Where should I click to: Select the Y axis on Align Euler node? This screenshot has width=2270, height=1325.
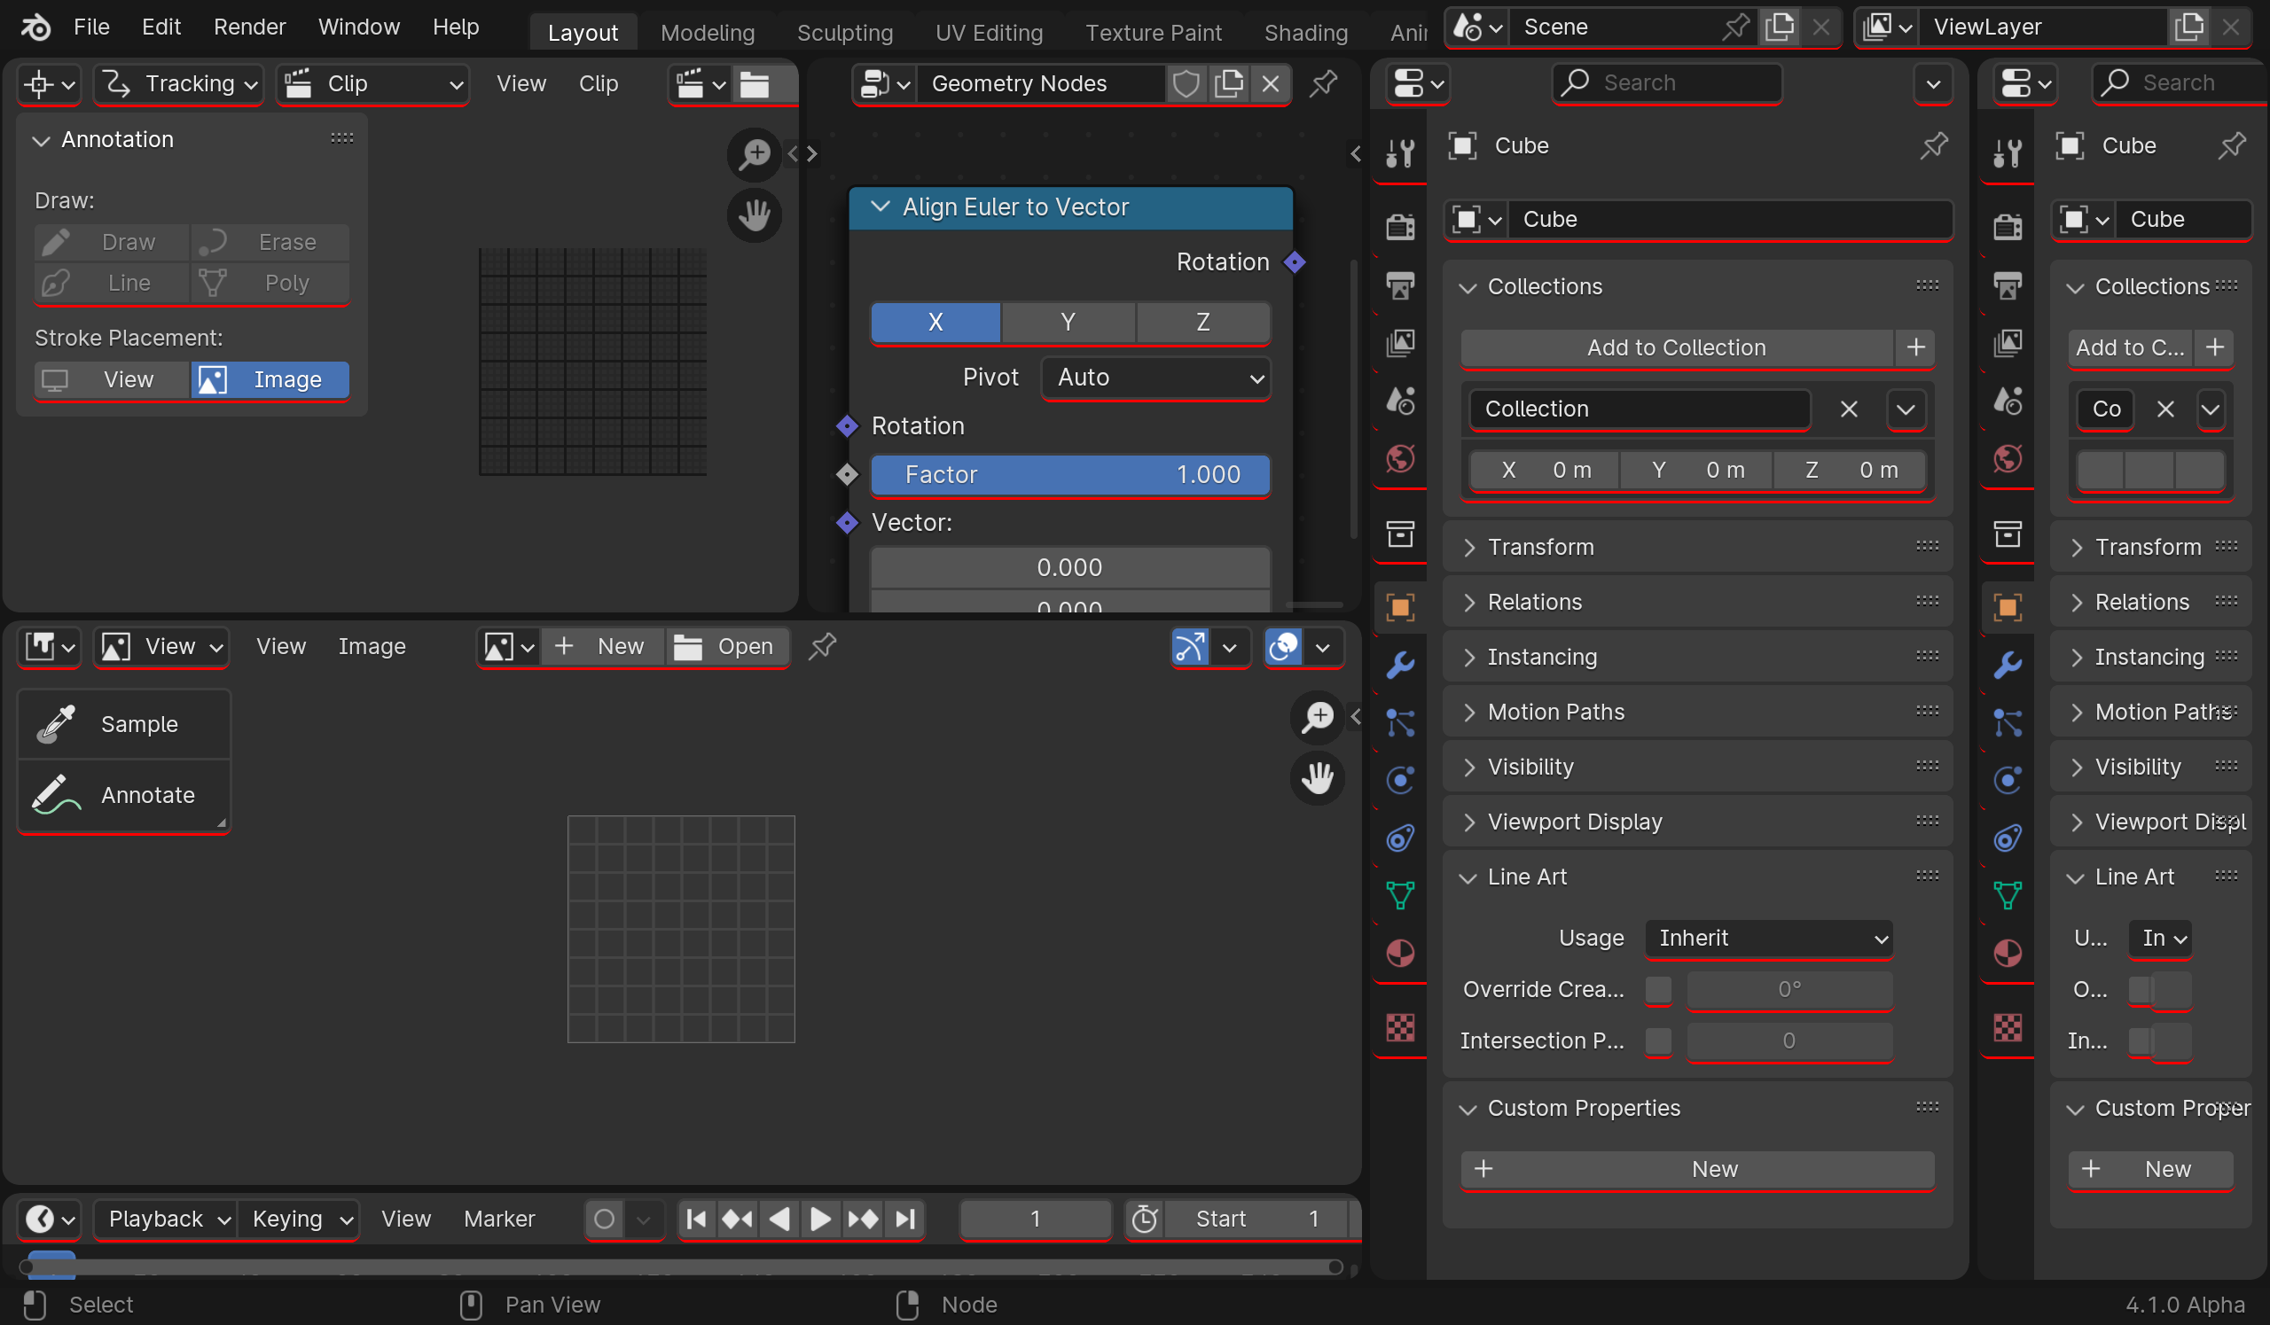point(1068,323)
